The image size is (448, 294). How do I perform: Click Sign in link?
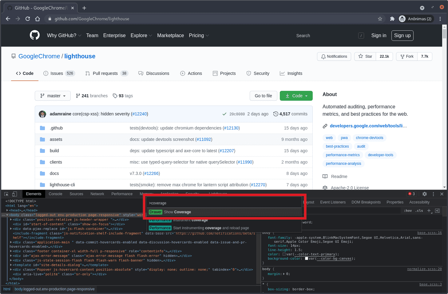pos(379,36)
